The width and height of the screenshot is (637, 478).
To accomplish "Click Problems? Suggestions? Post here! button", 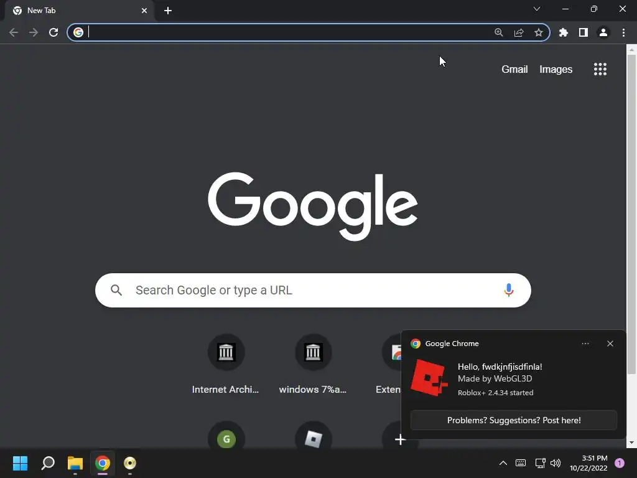I will [513, 420].
